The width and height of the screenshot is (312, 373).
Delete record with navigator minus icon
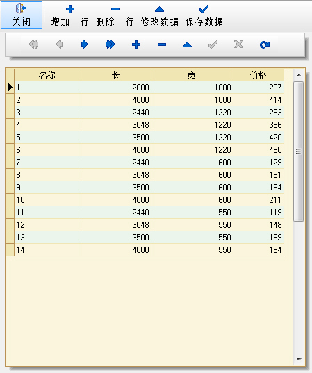162,44
